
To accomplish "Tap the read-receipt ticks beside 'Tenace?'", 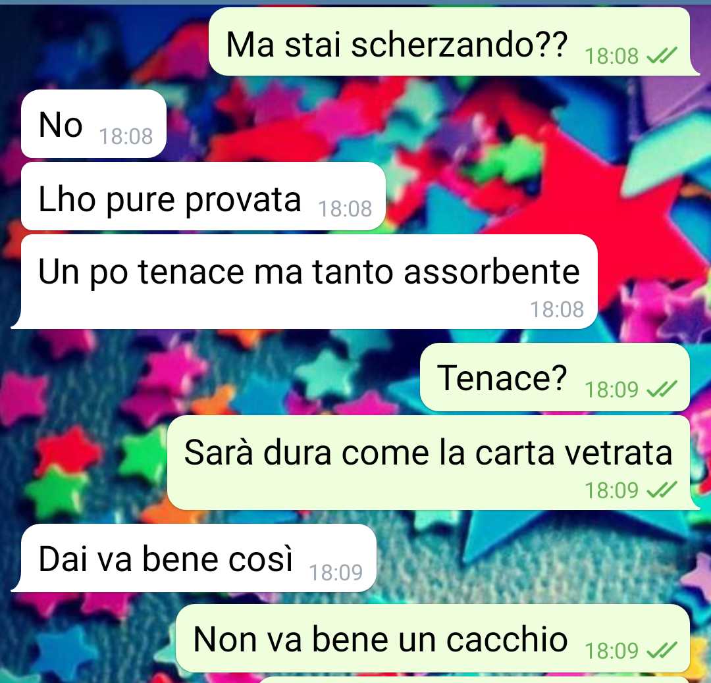I will pyautogui.click(x=662, y=390).
